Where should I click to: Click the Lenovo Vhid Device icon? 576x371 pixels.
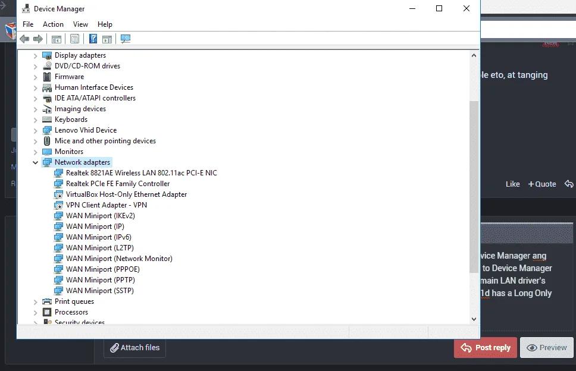(x=47, y=130)
